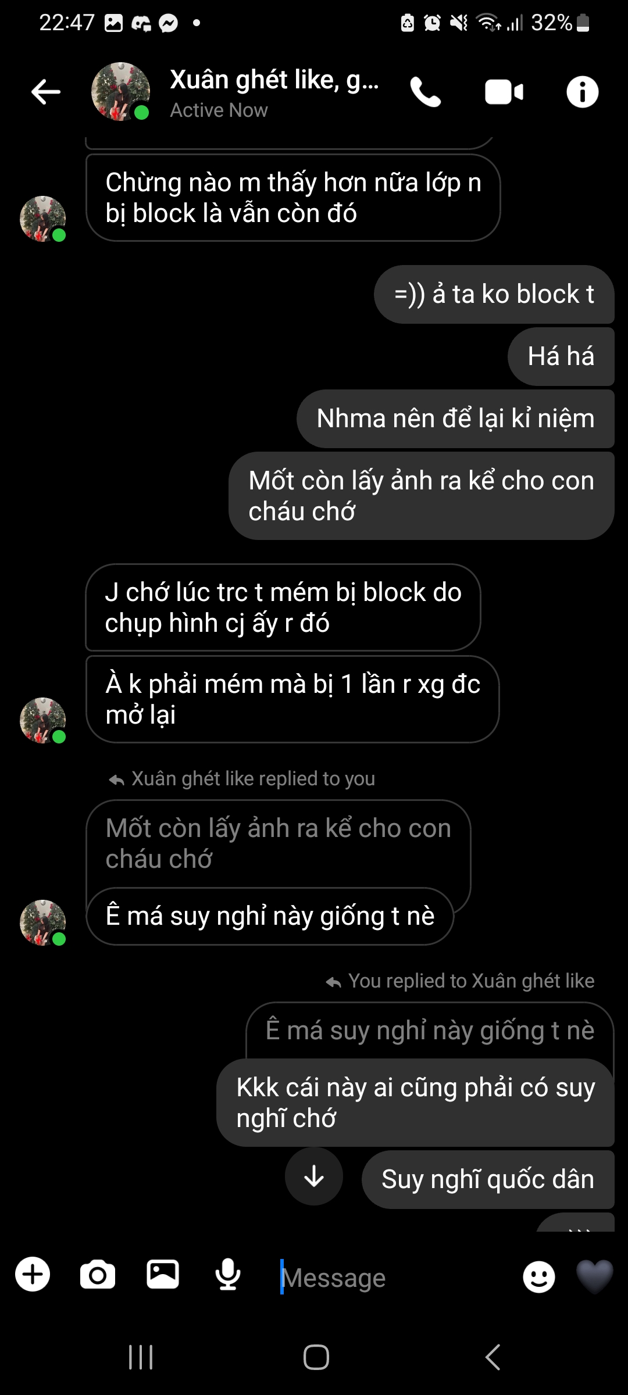This screenshot has height=1395, width=628.
Task: Focus the Message input field
Action: point(395,1277)
